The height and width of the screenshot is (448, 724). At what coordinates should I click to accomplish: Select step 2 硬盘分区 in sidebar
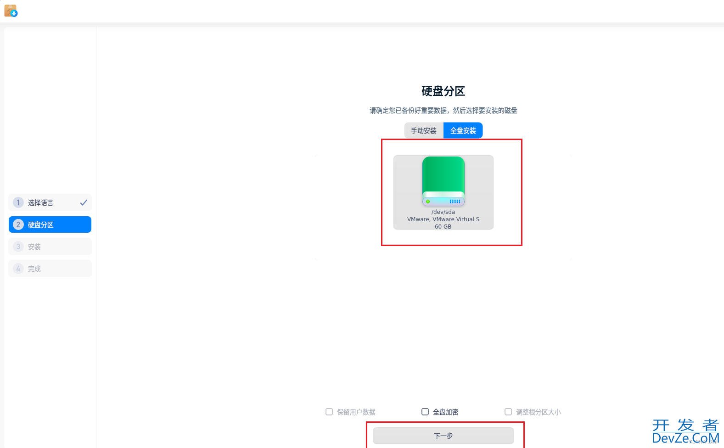click(50, 224)
